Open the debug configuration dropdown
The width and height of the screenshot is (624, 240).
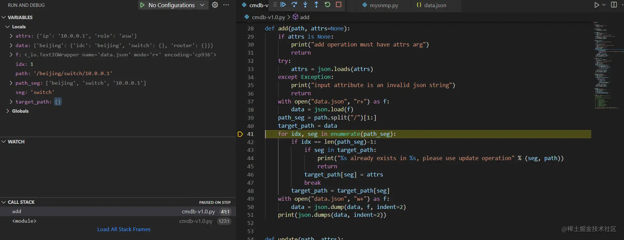(x=202, y=5)
